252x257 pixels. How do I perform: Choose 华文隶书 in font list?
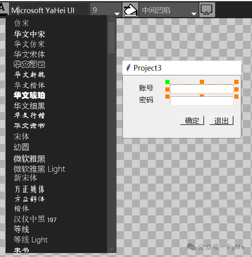point(29,126)
